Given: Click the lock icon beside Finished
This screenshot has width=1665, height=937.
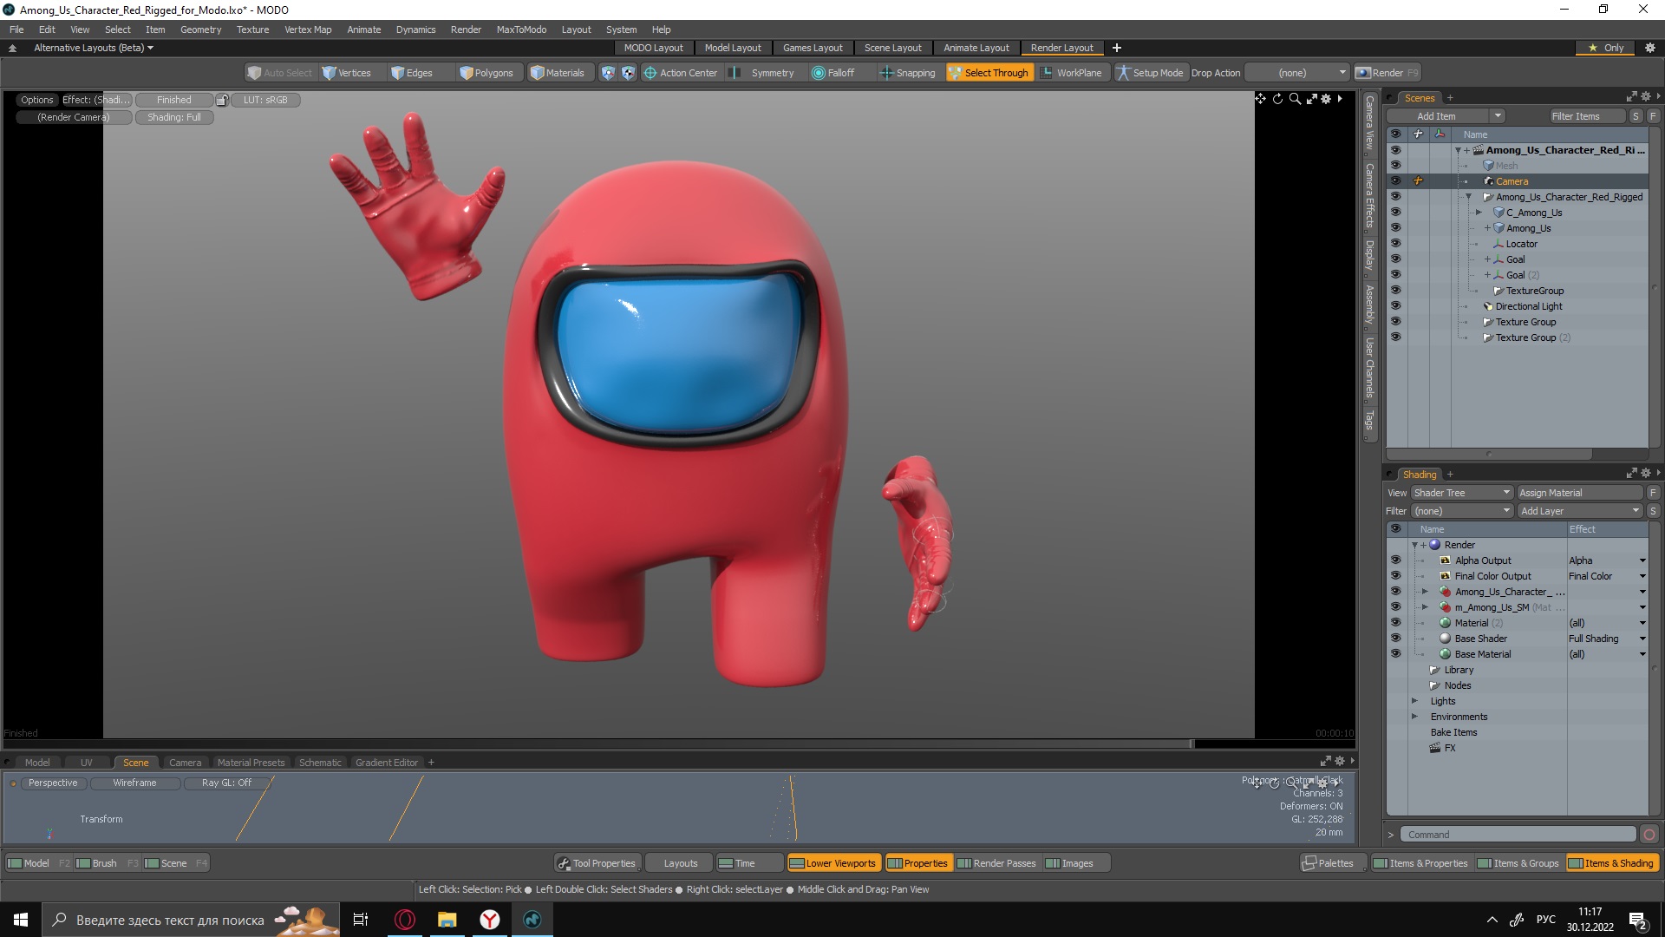Looking at the screenshot, I should pyautogui.click(x=222, y=100).
